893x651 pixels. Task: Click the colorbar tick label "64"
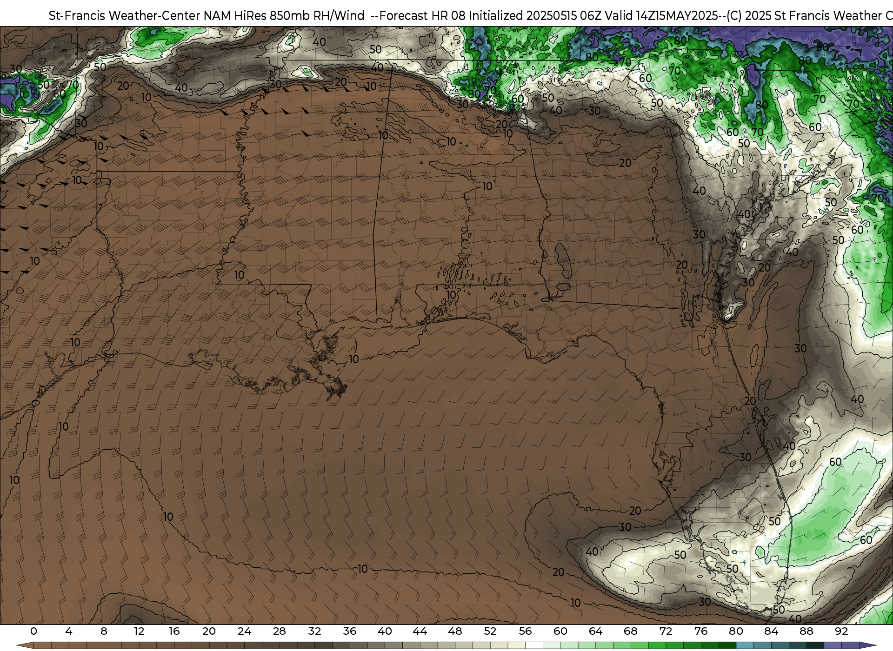595,631
